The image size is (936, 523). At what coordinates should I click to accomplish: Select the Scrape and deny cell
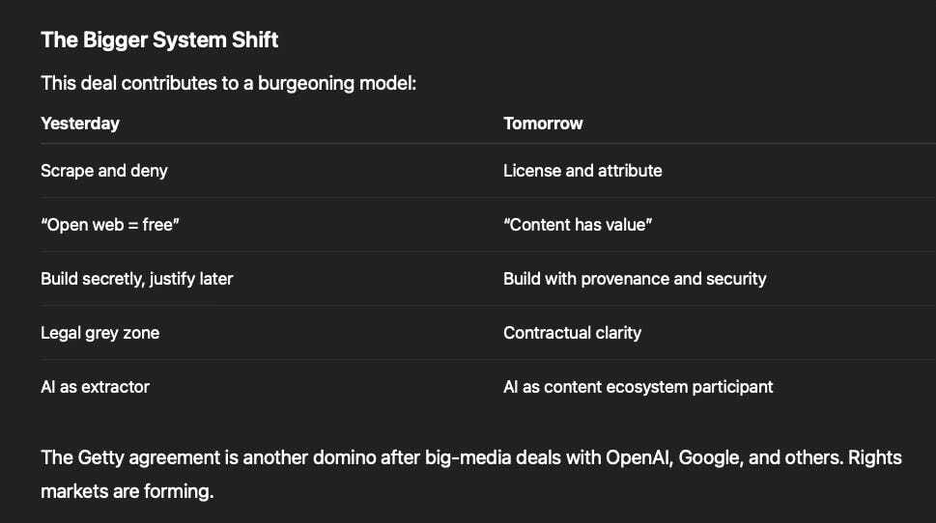click(104, 171)
